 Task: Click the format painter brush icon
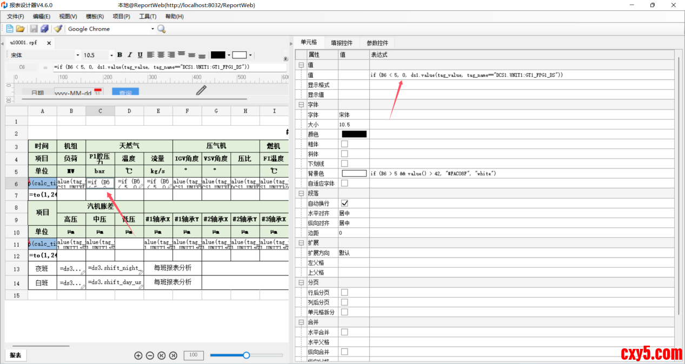tap(58, 29)
